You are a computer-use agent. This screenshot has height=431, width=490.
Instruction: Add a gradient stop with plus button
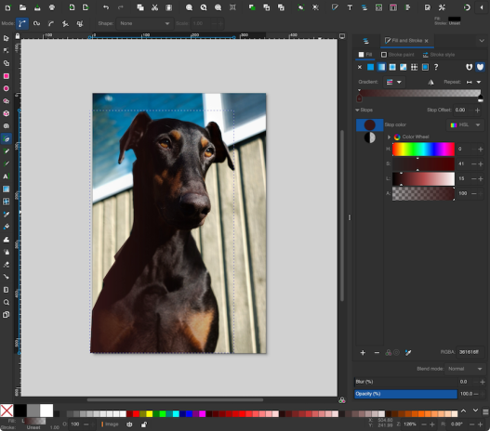pos(363,353)
